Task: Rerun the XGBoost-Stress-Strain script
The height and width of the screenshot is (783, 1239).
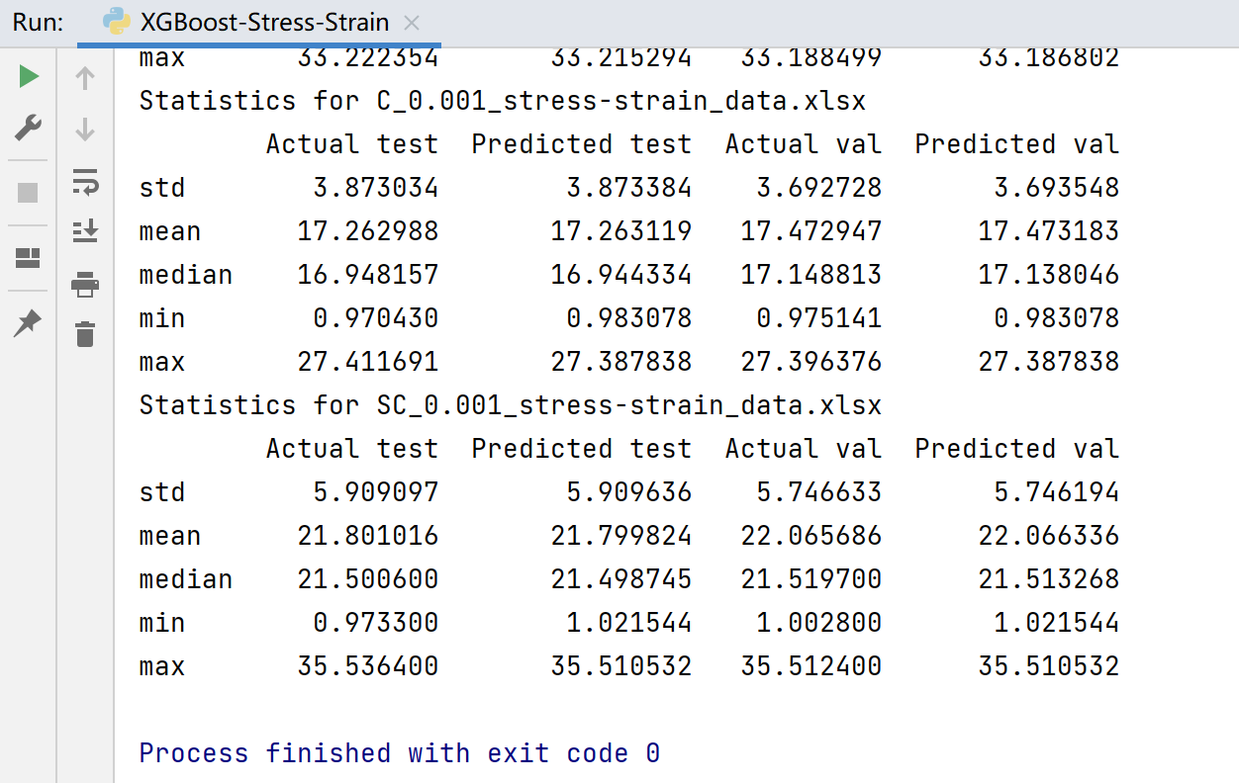Action: click(x=28, y=75)
